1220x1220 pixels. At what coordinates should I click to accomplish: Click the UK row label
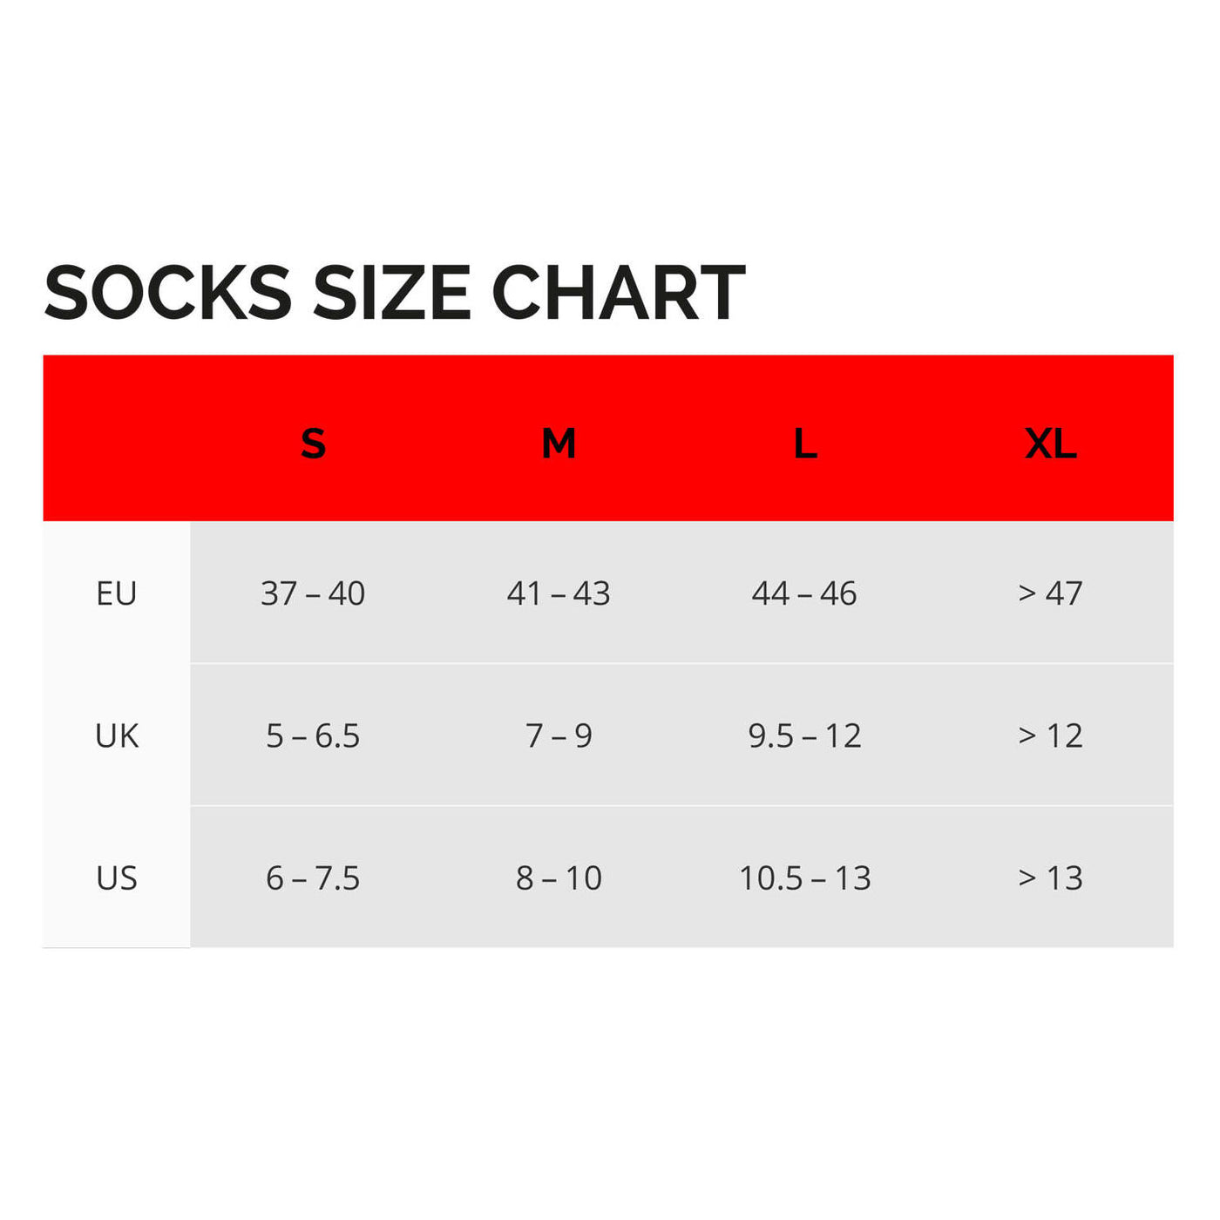(117, 735)
